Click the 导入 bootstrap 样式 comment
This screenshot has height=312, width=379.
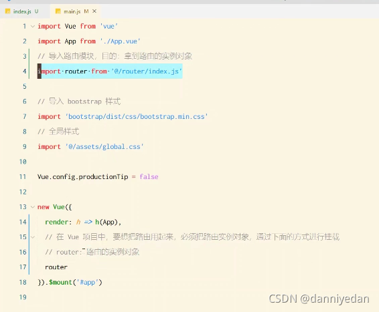coord(79,102)
